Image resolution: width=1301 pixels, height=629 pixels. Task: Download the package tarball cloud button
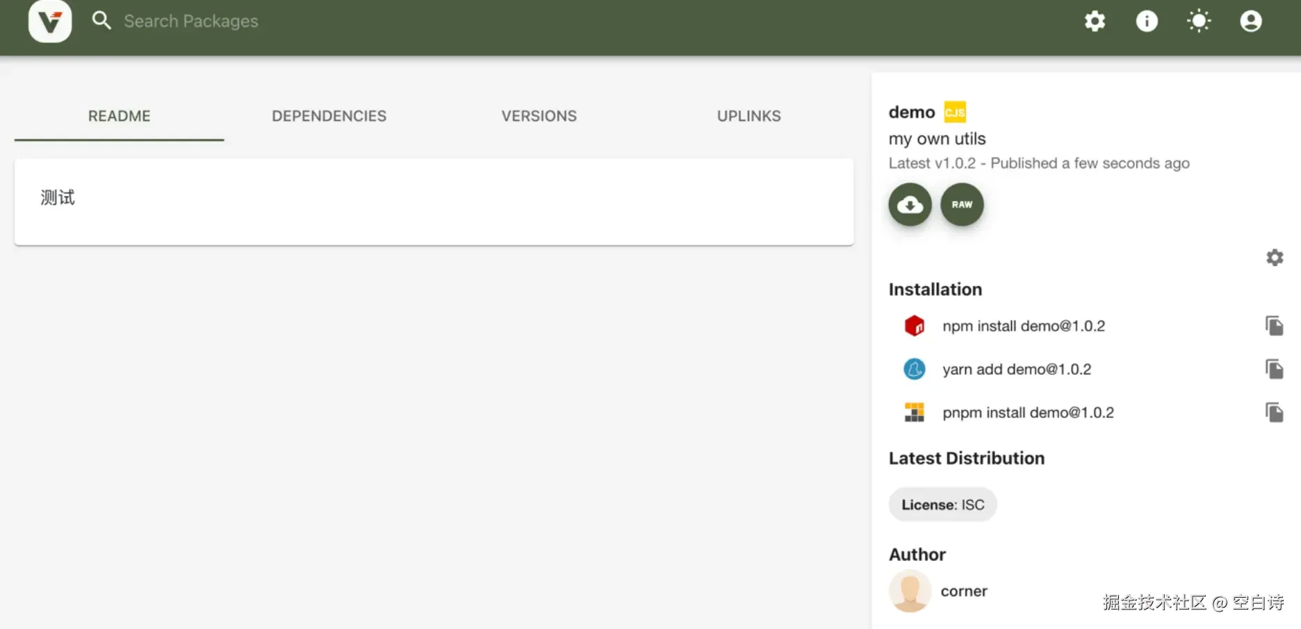[x=910, y=205]
